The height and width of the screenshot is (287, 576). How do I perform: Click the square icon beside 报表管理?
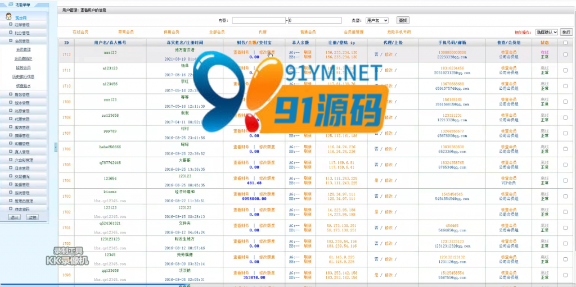[11, 127]
